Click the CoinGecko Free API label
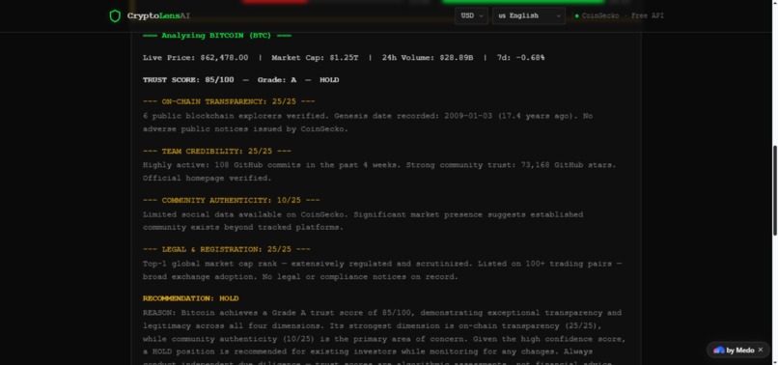 click(x=623, y=15)
